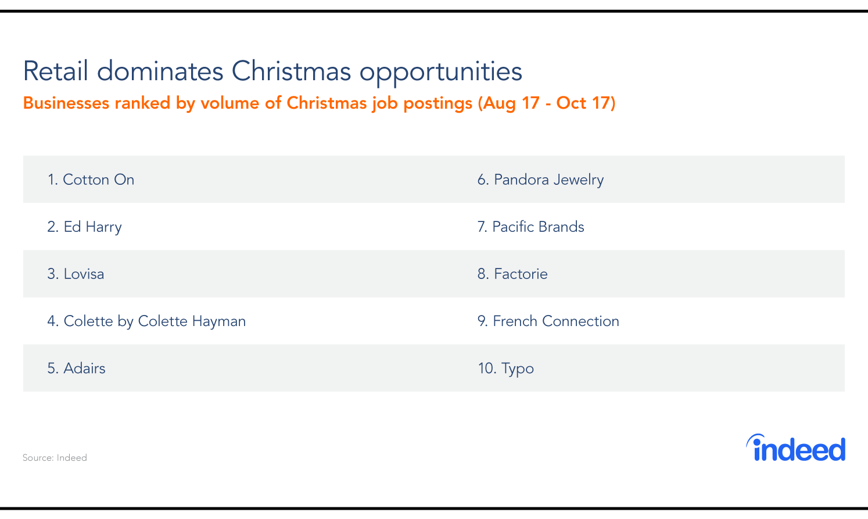Click the orange subtitle about job postings
The height and width of the screenshot is (519, 868).
pyautogui.click(x=319, y=103)
